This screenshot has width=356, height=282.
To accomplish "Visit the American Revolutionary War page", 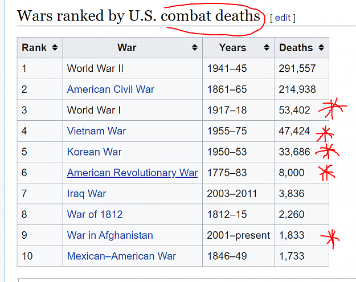I will coord(132,173).
